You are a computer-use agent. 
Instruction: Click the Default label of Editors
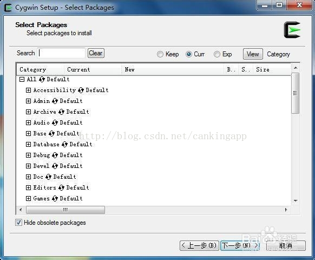[x=78, y=188]
